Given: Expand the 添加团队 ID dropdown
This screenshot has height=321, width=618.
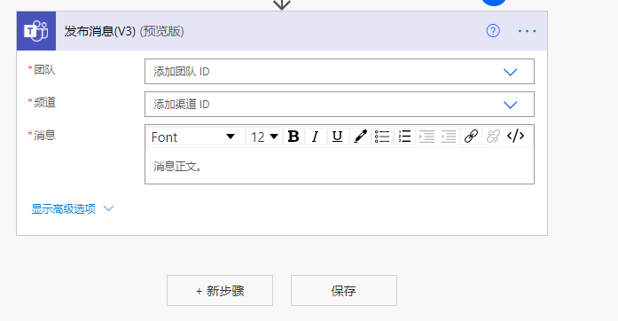Looking at the screenshot, I should tap(510, 72).
